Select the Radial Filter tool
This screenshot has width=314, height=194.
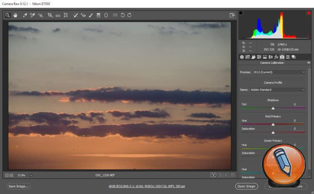tap(106, 15)
